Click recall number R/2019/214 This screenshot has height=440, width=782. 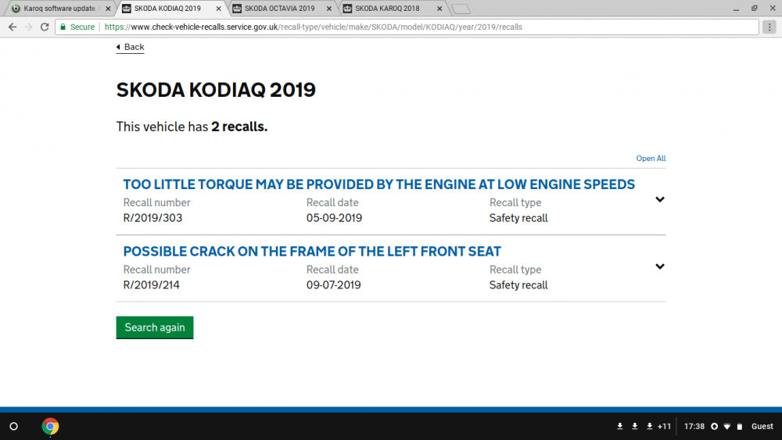[x=151, y=285]
